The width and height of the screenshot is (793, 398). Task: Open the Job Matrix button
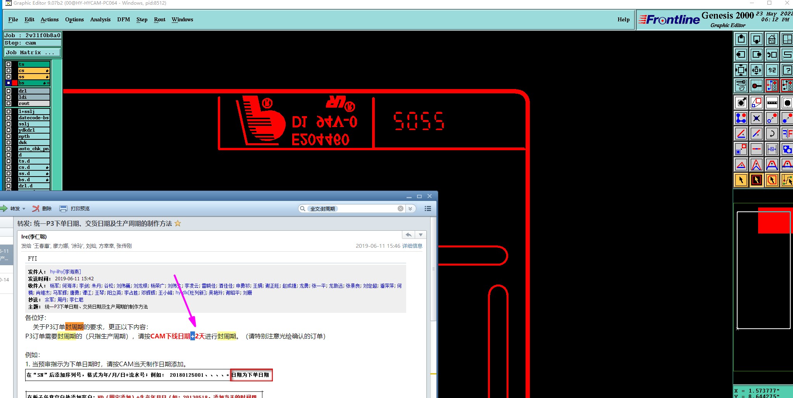tap(33, 53)
